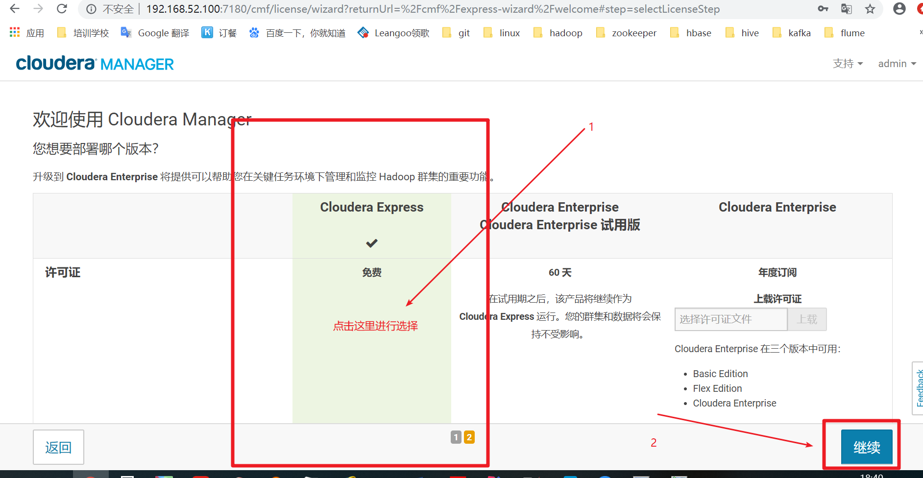This screenshot has height=478, width=923.
Task: Click the 继续 continue button
Action: [x=867, y=447]
